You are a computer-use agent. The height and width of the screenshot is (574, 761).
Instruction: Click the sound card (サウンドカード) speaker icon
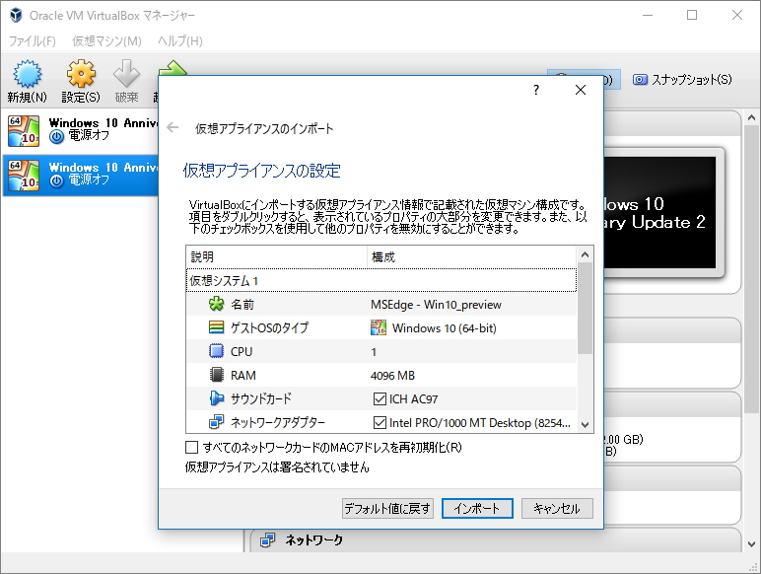point(217,398)
